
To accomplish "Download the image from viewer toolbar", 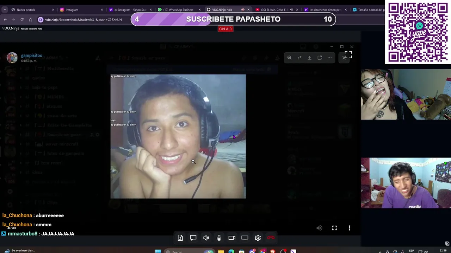I will pos(309,58).
